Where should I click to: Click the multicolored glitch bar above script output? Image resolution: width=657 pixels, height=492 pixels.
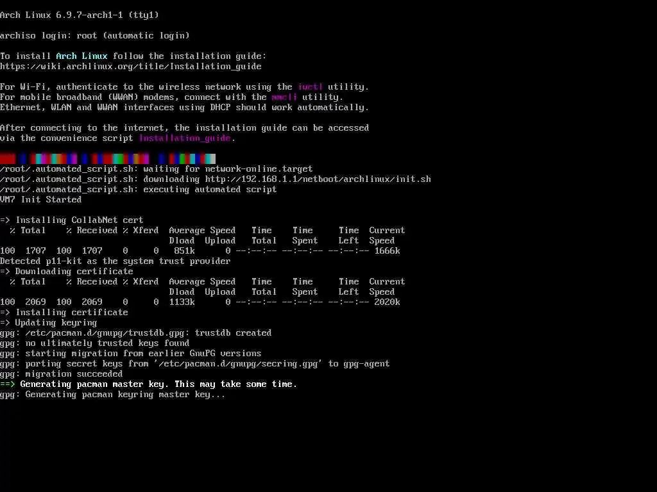click(108, 159)
